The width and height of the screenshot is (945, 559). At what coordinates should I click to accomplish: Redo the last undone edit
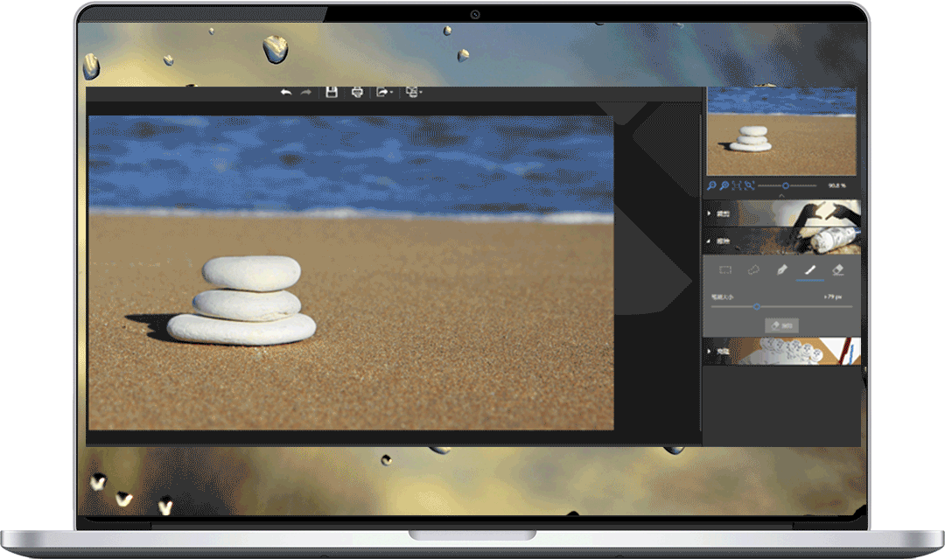306,92
